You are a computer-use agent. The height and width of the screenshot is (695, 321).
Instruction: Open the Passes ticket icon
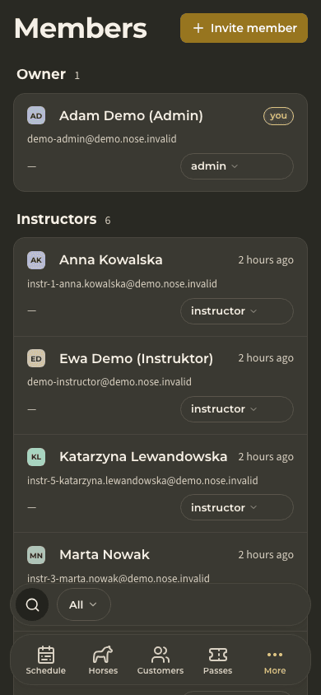click(218, 654)
